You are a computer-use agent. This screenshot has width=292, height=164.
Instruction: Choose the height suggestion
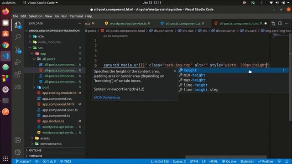pyautogui.click(x=233, y=70)
